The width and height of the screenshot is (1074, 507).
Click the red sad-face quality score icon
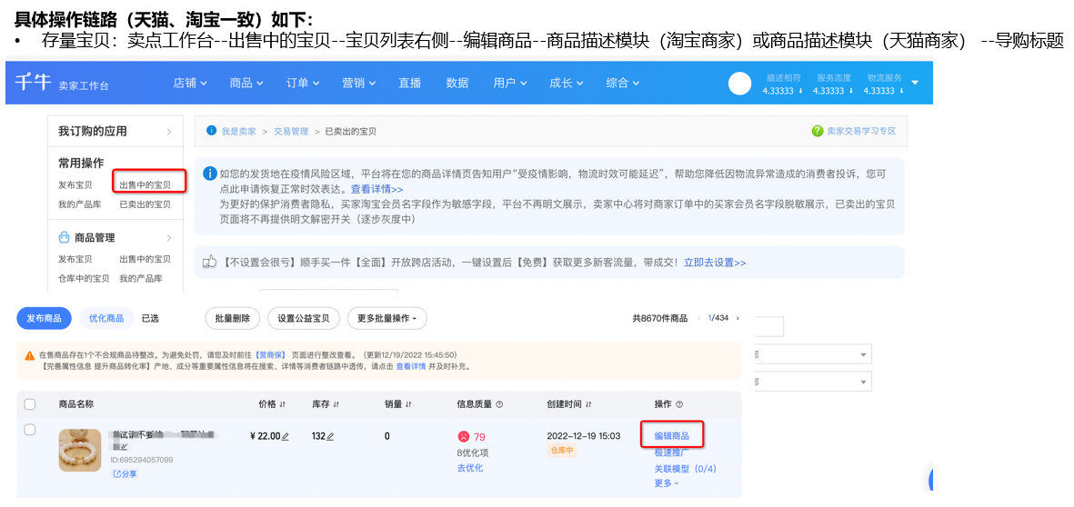click(x=464, y=436)
